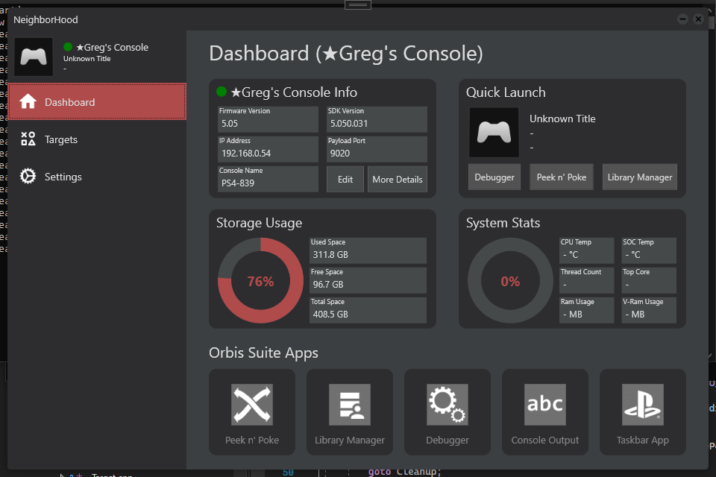Click the Total Space value 408.5 GB
This screenshot has height=477, width=716.
coord(330,314)
